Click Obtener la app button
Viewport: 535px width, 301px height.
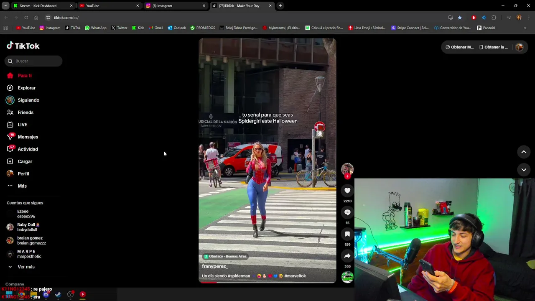[x=494, y=47]
